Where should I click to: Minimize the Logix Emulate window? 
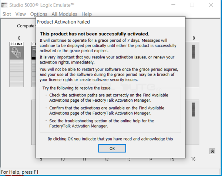(x=173, y=5)
